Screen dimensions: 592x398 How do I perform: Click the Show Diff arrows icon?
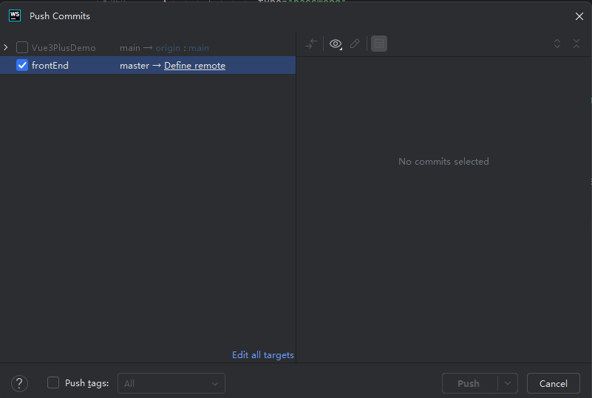point(311,44)
